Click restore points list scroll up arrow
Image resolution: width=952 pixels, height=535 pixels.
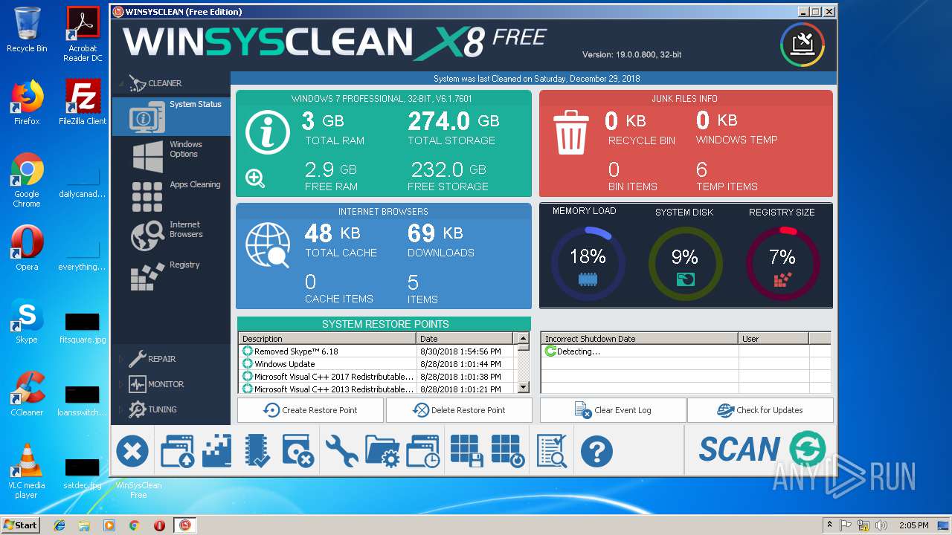pyautogui.click(x=524, y=338)
